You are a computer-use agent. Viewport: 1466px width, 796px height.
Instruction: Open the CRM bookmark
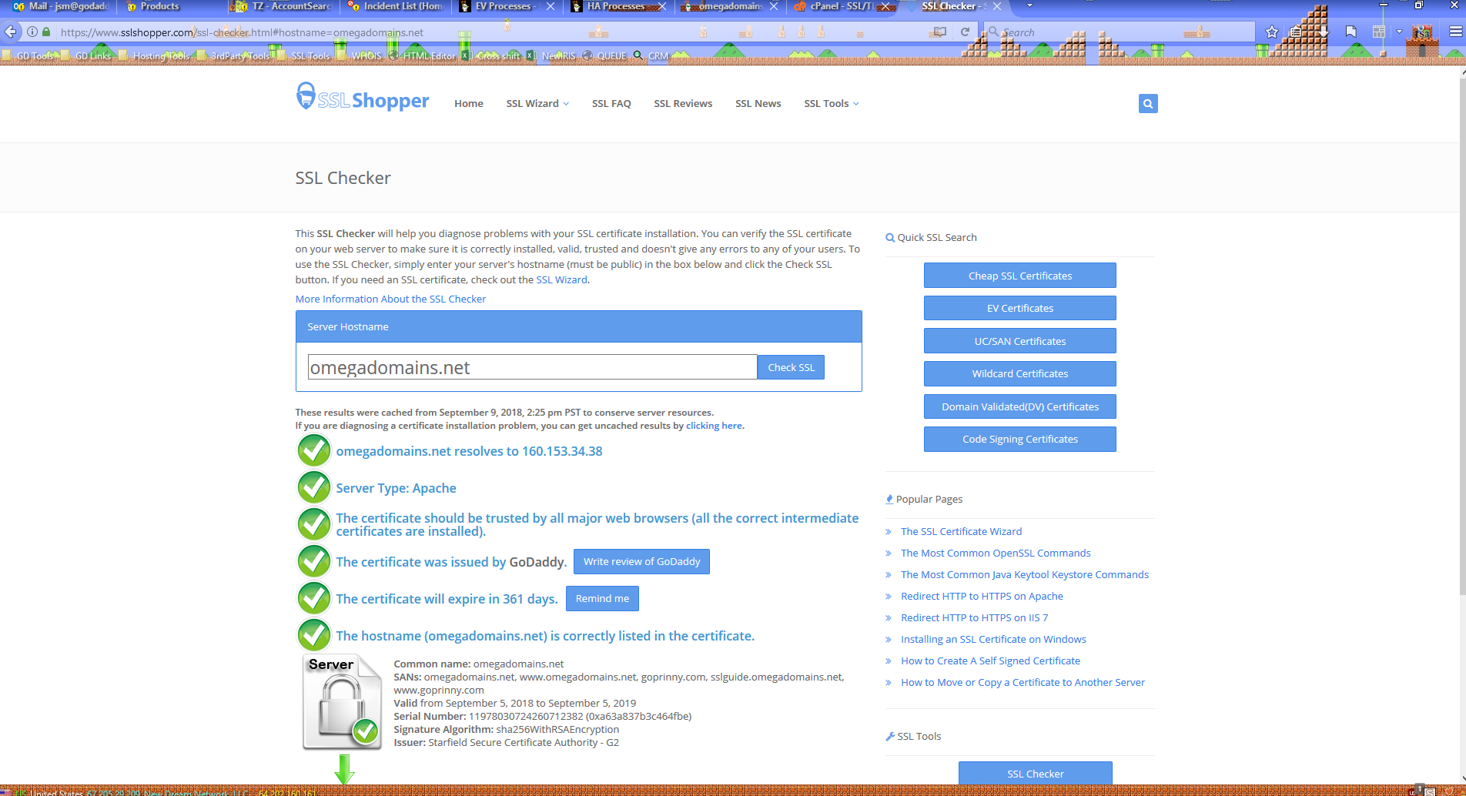point(651,55)
